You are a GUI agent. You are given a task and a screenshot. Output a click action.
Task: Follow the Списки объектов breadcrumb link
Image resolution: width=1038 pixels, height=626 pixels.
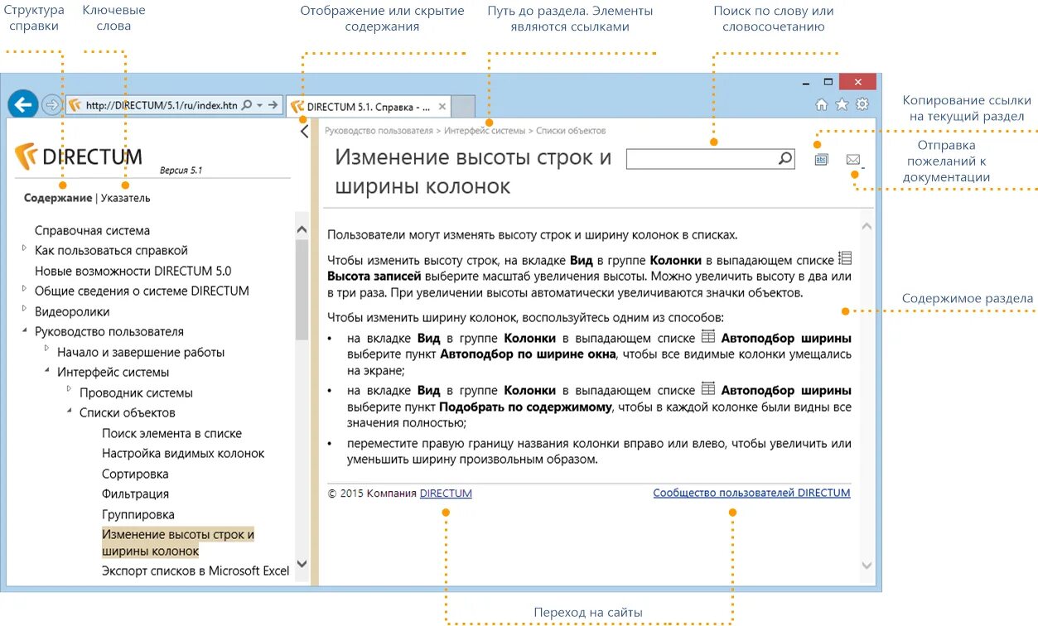pos(571,131)
